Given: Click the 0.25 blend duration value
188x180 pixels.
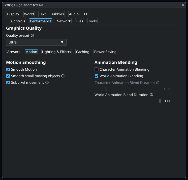Looking at the screenshot, I should [x=168, y=89].
